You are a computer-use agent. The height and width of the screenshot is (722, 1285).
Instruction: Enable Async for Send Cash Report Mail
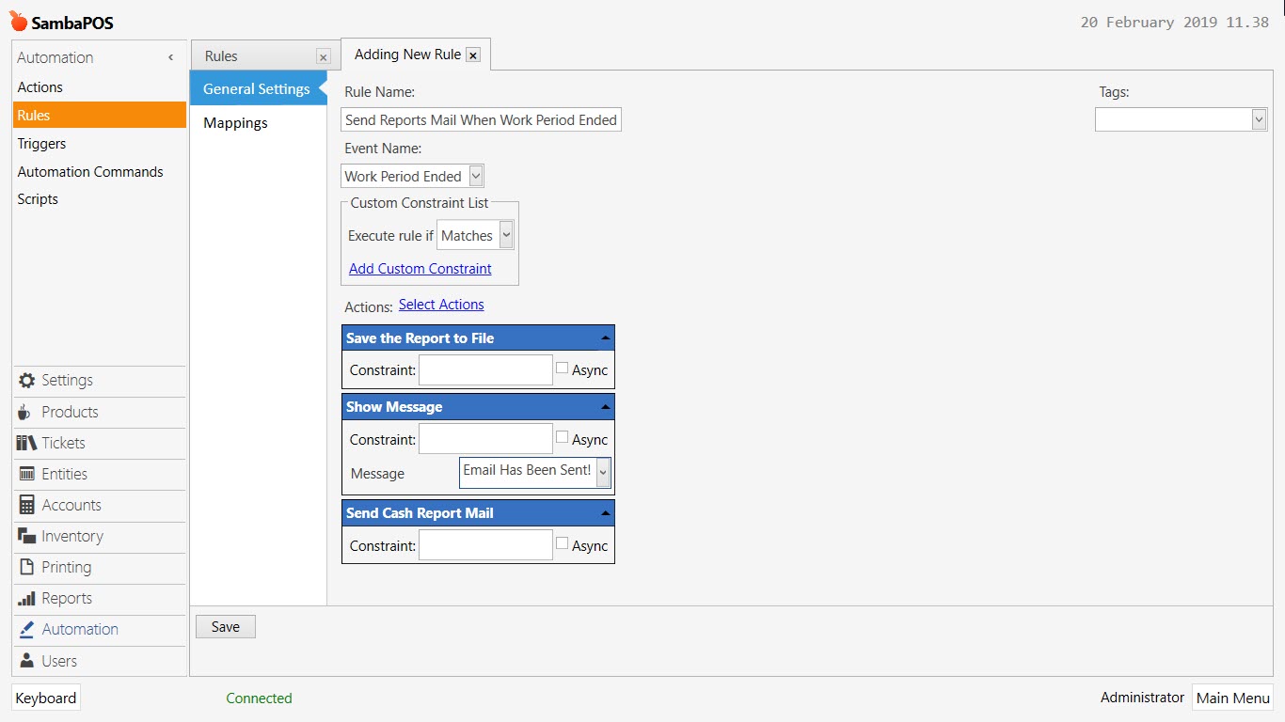pos(562,541)
